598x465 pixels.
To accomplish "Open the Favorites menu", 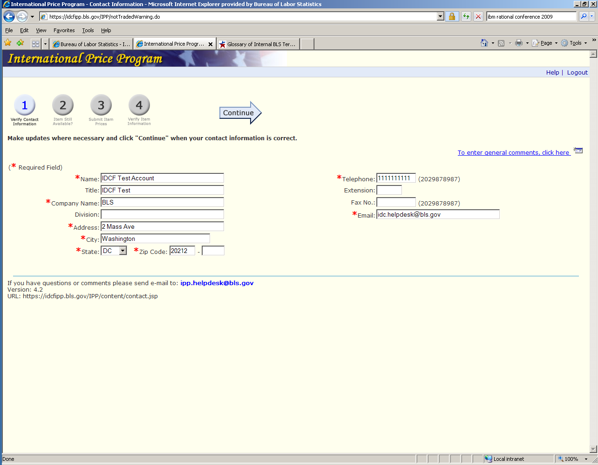I will 64,30.
